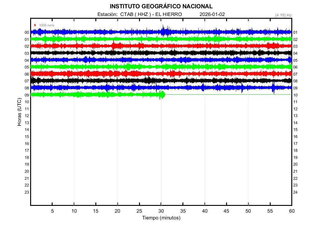Click hour label 12 on the left axis

(27, 116)
